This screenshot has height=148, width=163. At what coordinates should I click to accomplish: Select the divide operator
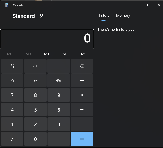click(x=82, y=81)
